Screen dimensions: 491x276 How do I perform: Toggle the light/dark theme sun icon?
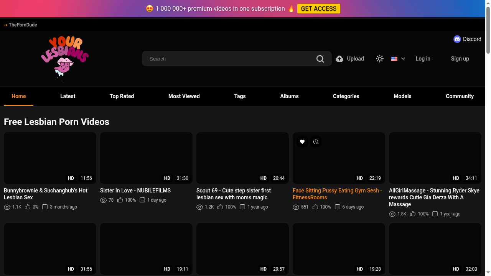tap(380, 59)
